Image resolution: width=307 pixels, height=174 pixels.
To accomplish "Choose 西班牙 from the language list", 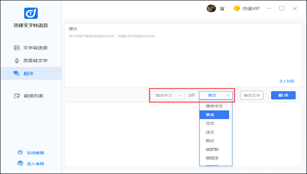I will click(x=214, y=158).
